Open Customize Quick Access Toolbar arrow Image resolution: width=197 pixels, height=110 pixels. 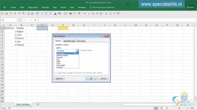(x=124, y=13)
